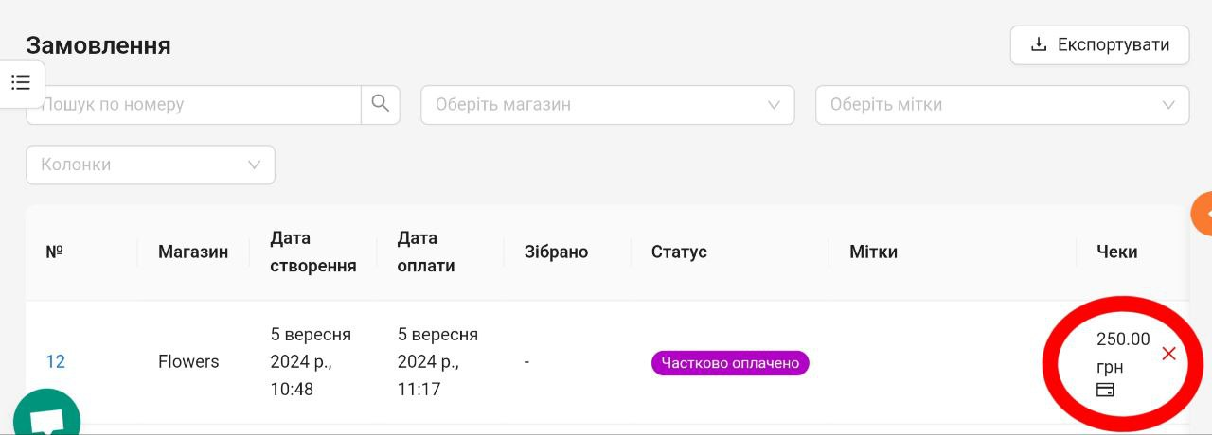Focus the Пошук по номеру field
Image resolution: width=1212 pixels, height=435 pixels.
pos(193,104)
